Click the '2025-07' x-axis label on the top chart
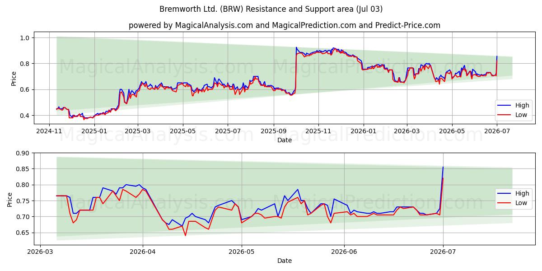The height and width of the screenshot is (271, 542). pos(228,131)
